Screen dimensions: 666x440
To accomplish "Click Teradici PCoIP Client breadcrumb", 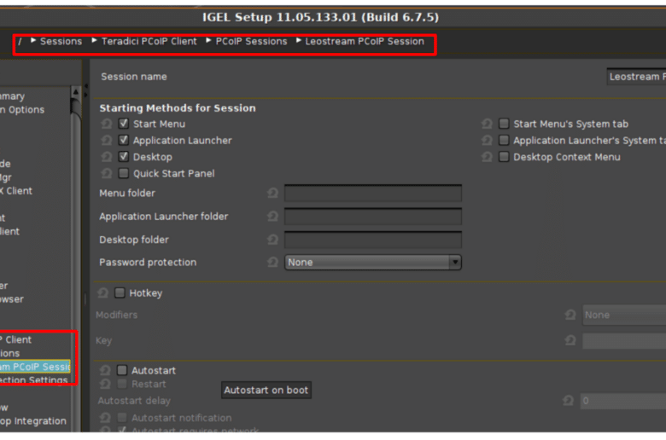I will (x=149, y=41).
